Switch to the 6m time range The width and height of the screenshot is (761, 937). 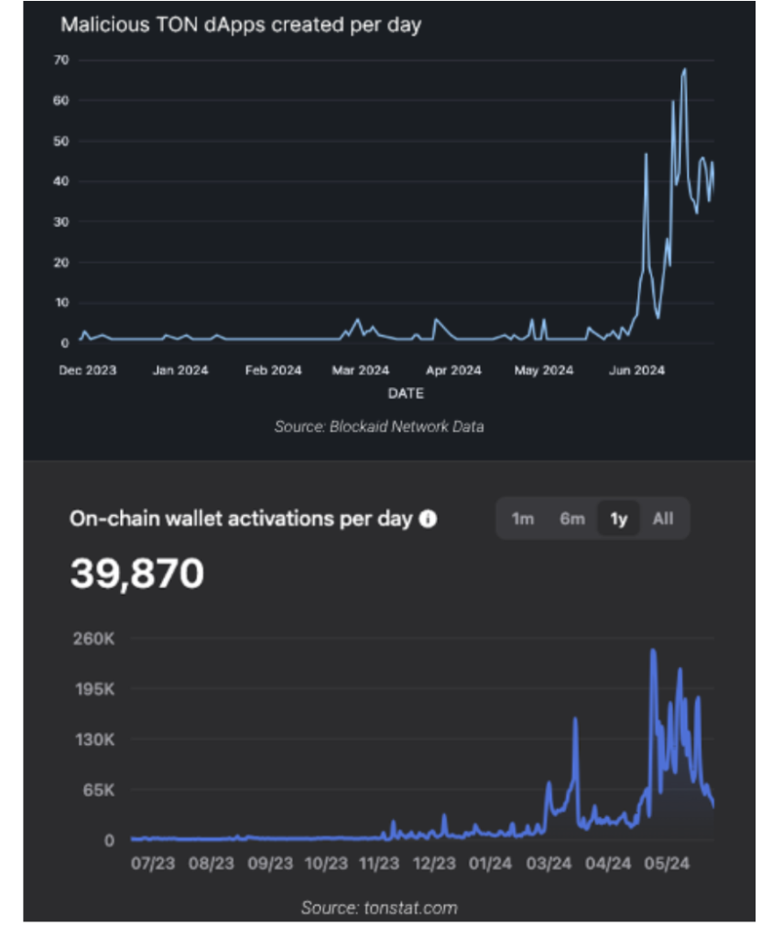coord(572,519)
